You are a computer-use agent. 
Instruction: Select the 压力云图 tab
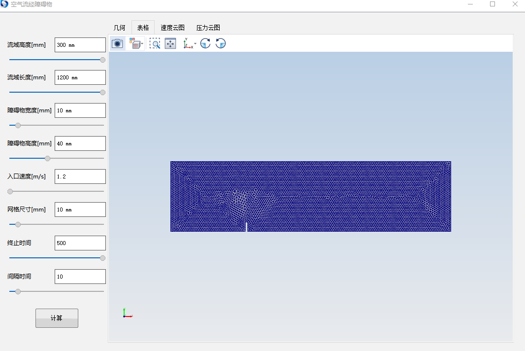[x=208, y=28]
